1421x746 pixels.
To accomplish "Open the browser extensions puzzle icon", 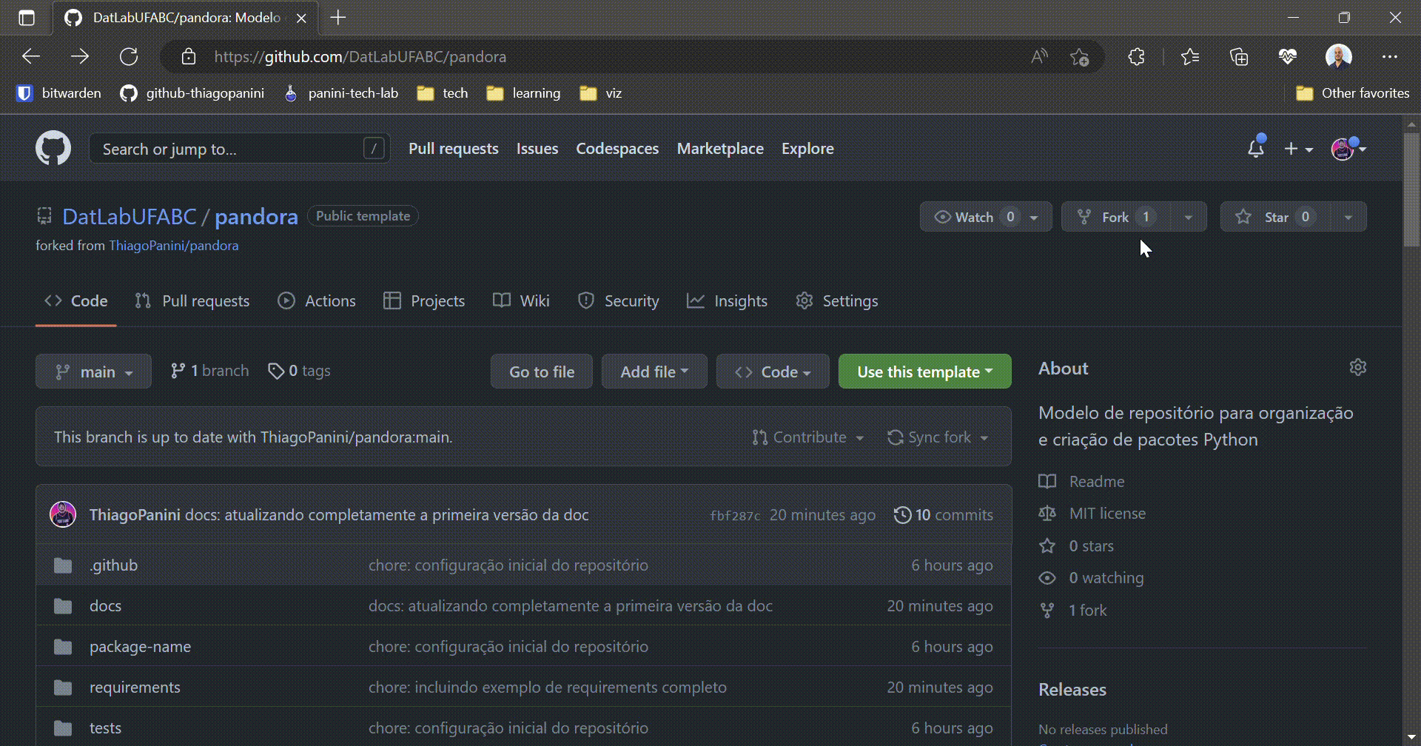I will pyautogui.click(x=1136, y=56).
